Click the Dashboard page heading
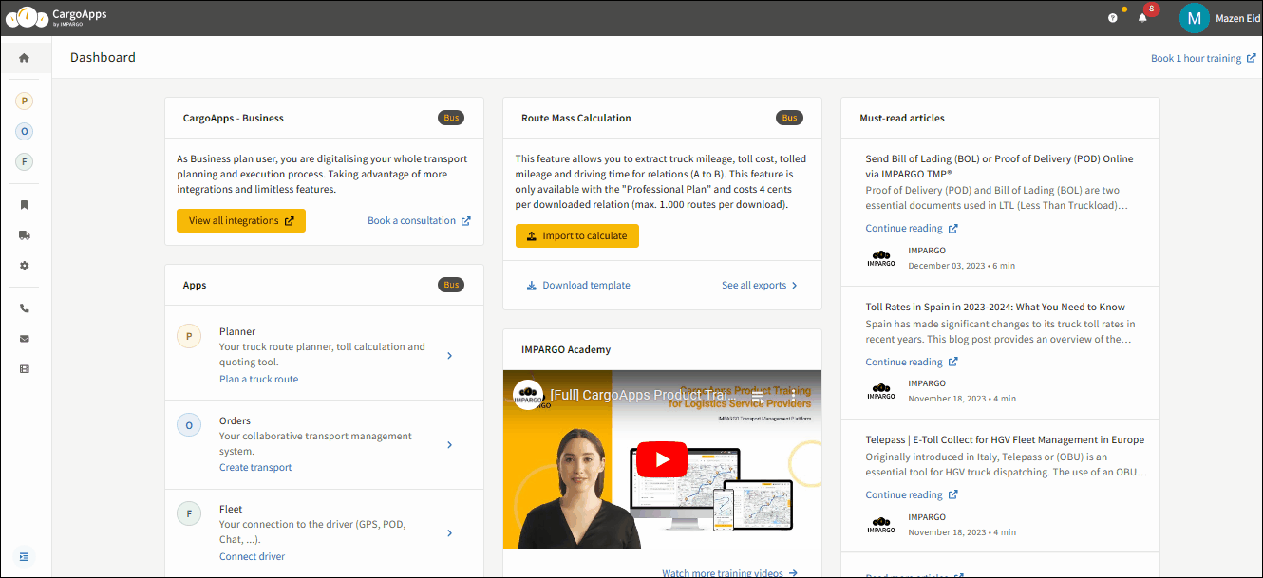Viewport: 1263px width, 578px height. (x=103, y=58)
